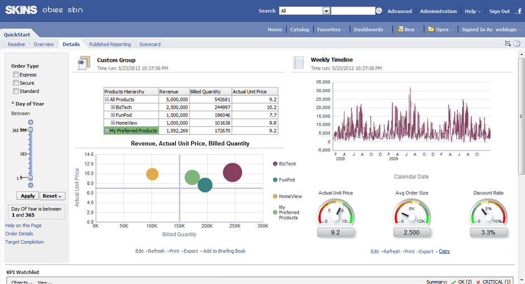Click the Open folder icon
Screen dimensions: 525x284
431,30
